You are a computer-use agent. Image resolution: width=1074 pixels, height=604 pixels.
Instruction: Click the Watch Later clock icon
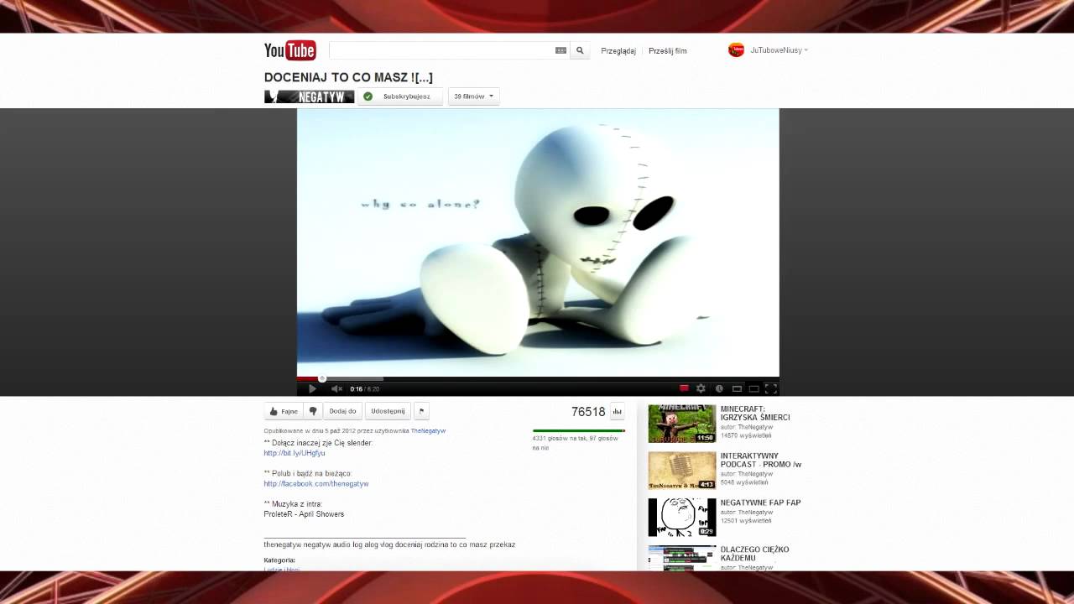(x=719, y=388)
